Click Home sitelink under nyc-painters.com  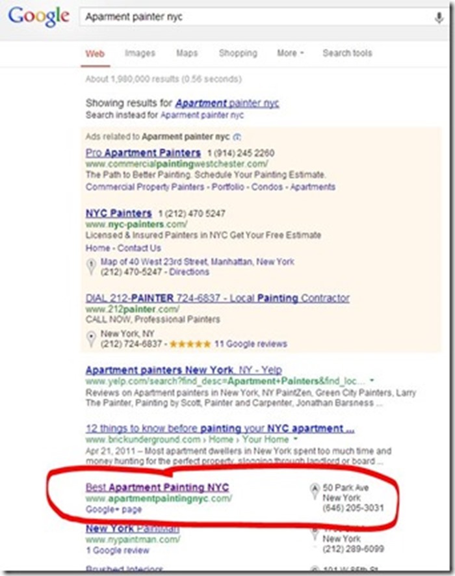click(97, 248)
